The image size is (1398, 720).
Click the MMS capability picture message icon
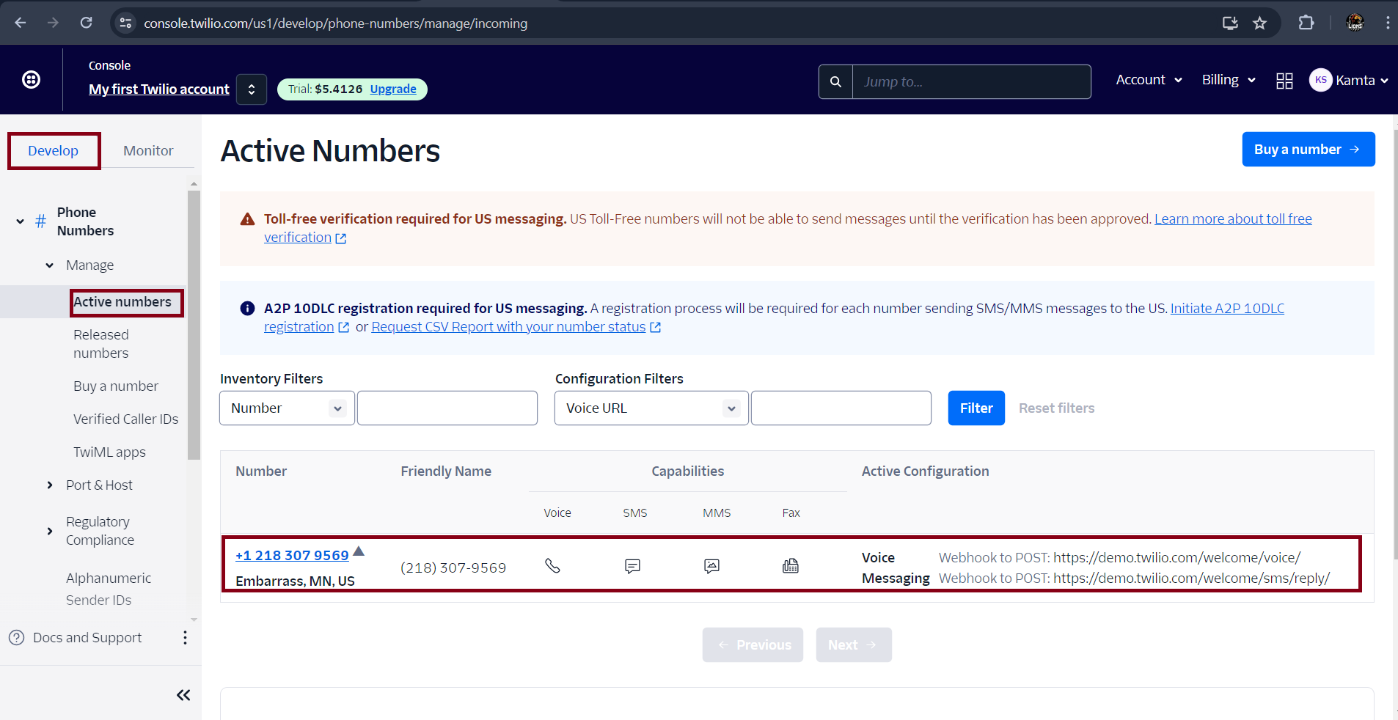pyautogui.click(x=711, y=566)
